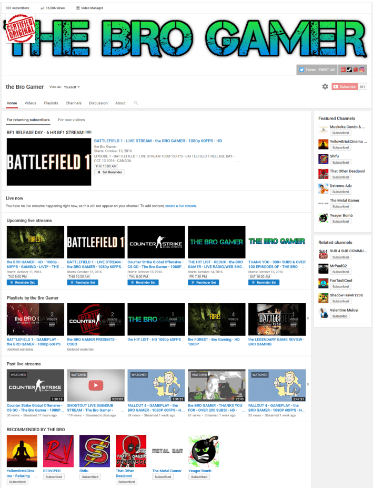Click Set Reminder on featured BF1 stream

pyautogui.click(x=109, y=172)
